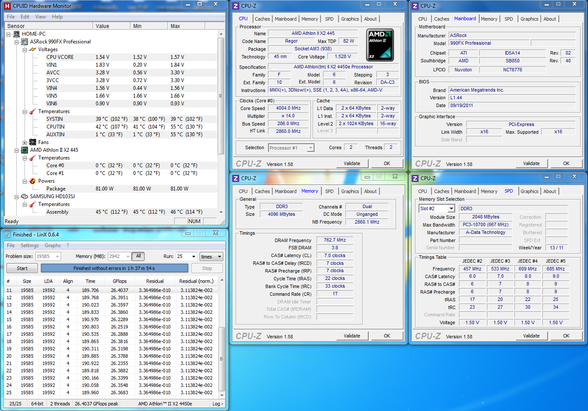The image size is (588, 411).
Task: Click the HOME-PC computer icon in HWMonitor tree
Action: (16, 34)
